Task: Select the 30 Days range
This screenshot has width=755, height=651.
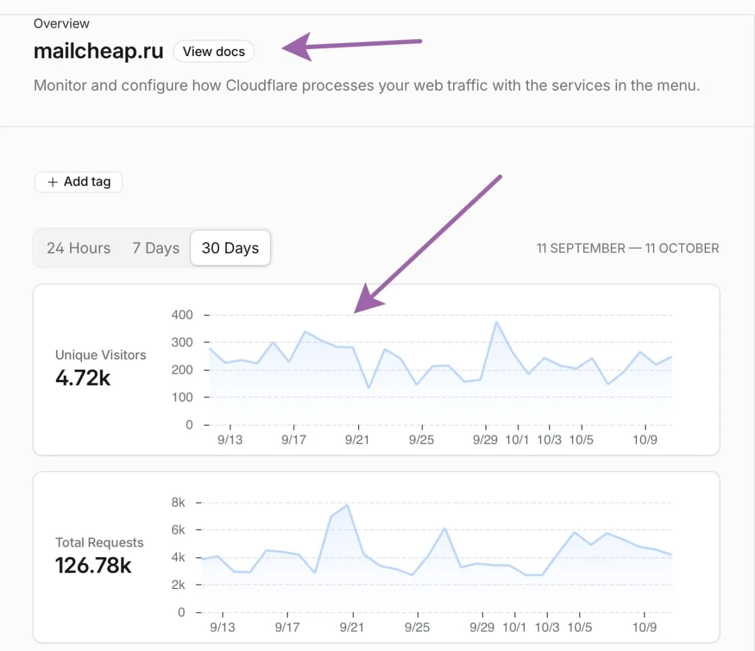Action: (230, 248)
